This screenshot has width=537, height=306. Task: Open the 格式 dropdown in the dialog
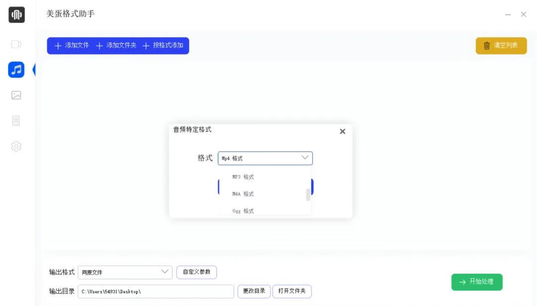point(265,158)
